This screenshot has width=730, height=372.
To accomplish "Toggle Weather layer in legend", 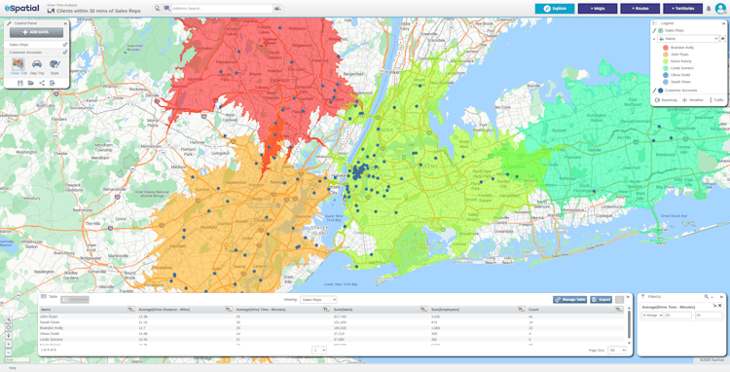I will pos(693,100).
